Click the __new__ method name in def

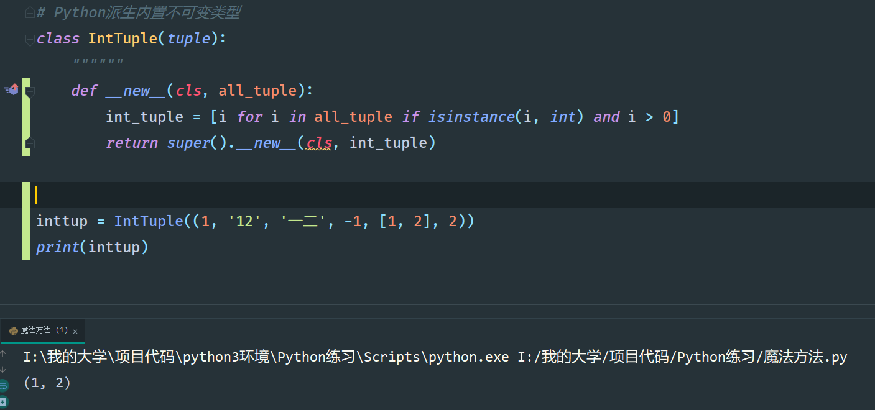[x=136, y=91]
